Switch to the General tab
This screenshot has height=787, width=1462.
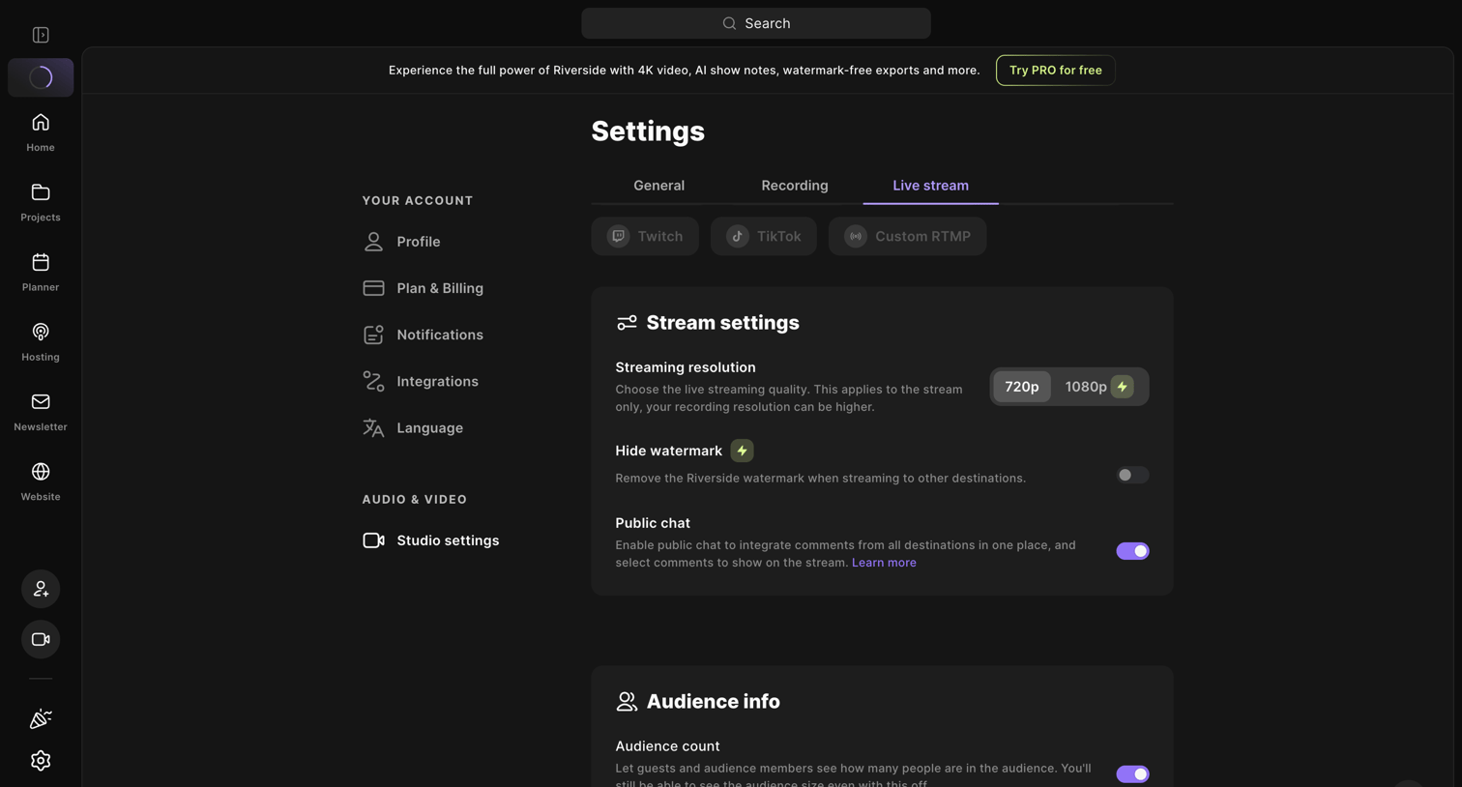[x=658, y=186]
